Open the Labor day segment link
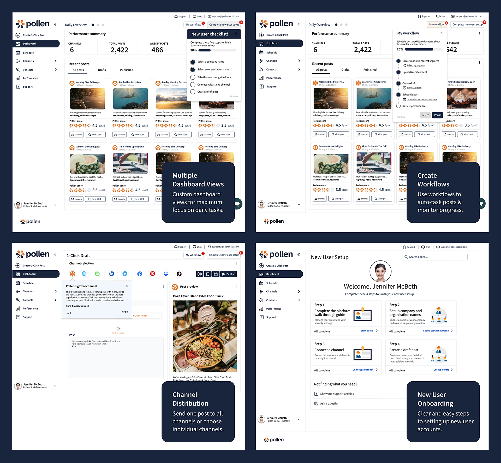The height and width of the screenshot is (463, 501). point(416,66)
